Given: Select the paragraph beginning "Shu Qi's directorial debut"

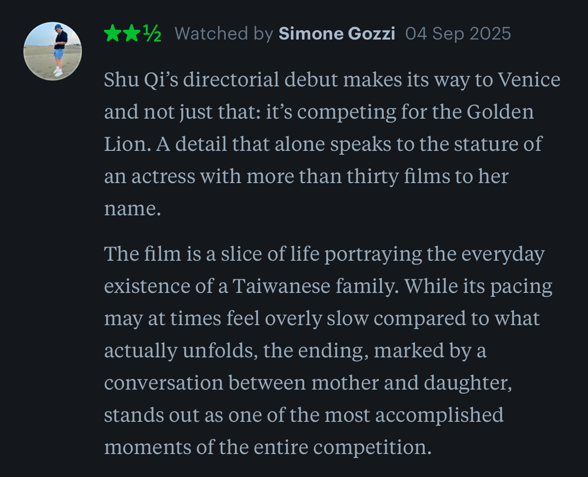Looking at the screenshot, I should point(332,145).
